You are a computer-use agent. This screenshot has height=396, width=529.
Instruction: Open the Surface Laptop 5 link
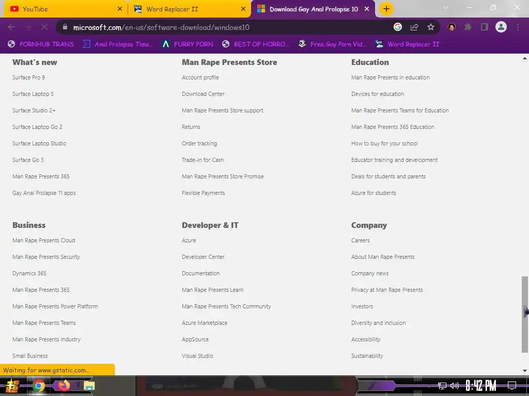(33, 94)
